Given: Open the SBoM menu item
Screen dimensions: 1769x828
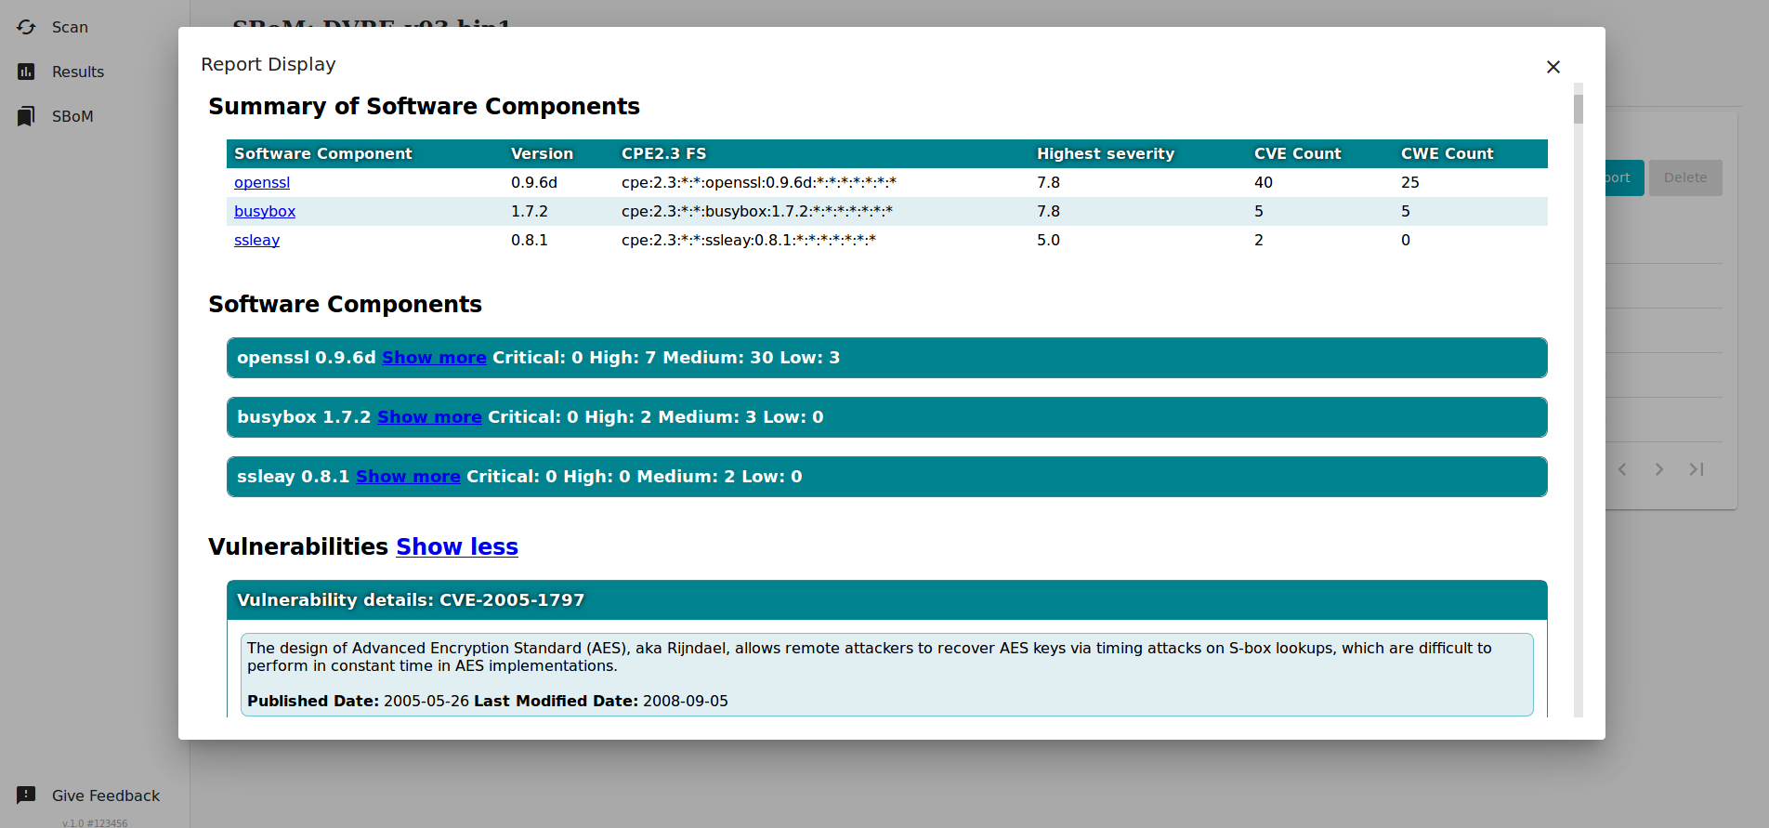Looking at the screenshot, I should click(72, 116).
